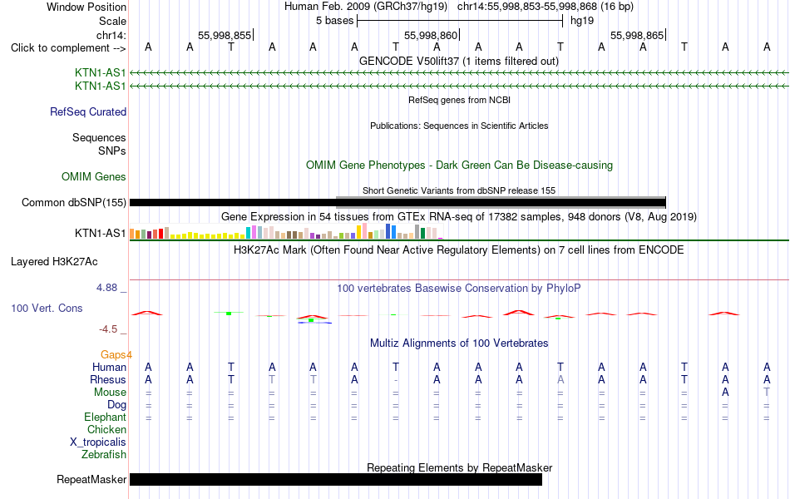The height and width of the screenshot is (499, 790).
Task: Select the Chicken alignment row label
Action: [x=106, y=429]
